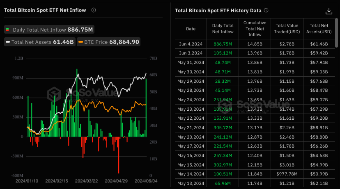
Task: Click the info icon beside History Data title
Action: tap(266, 11)
